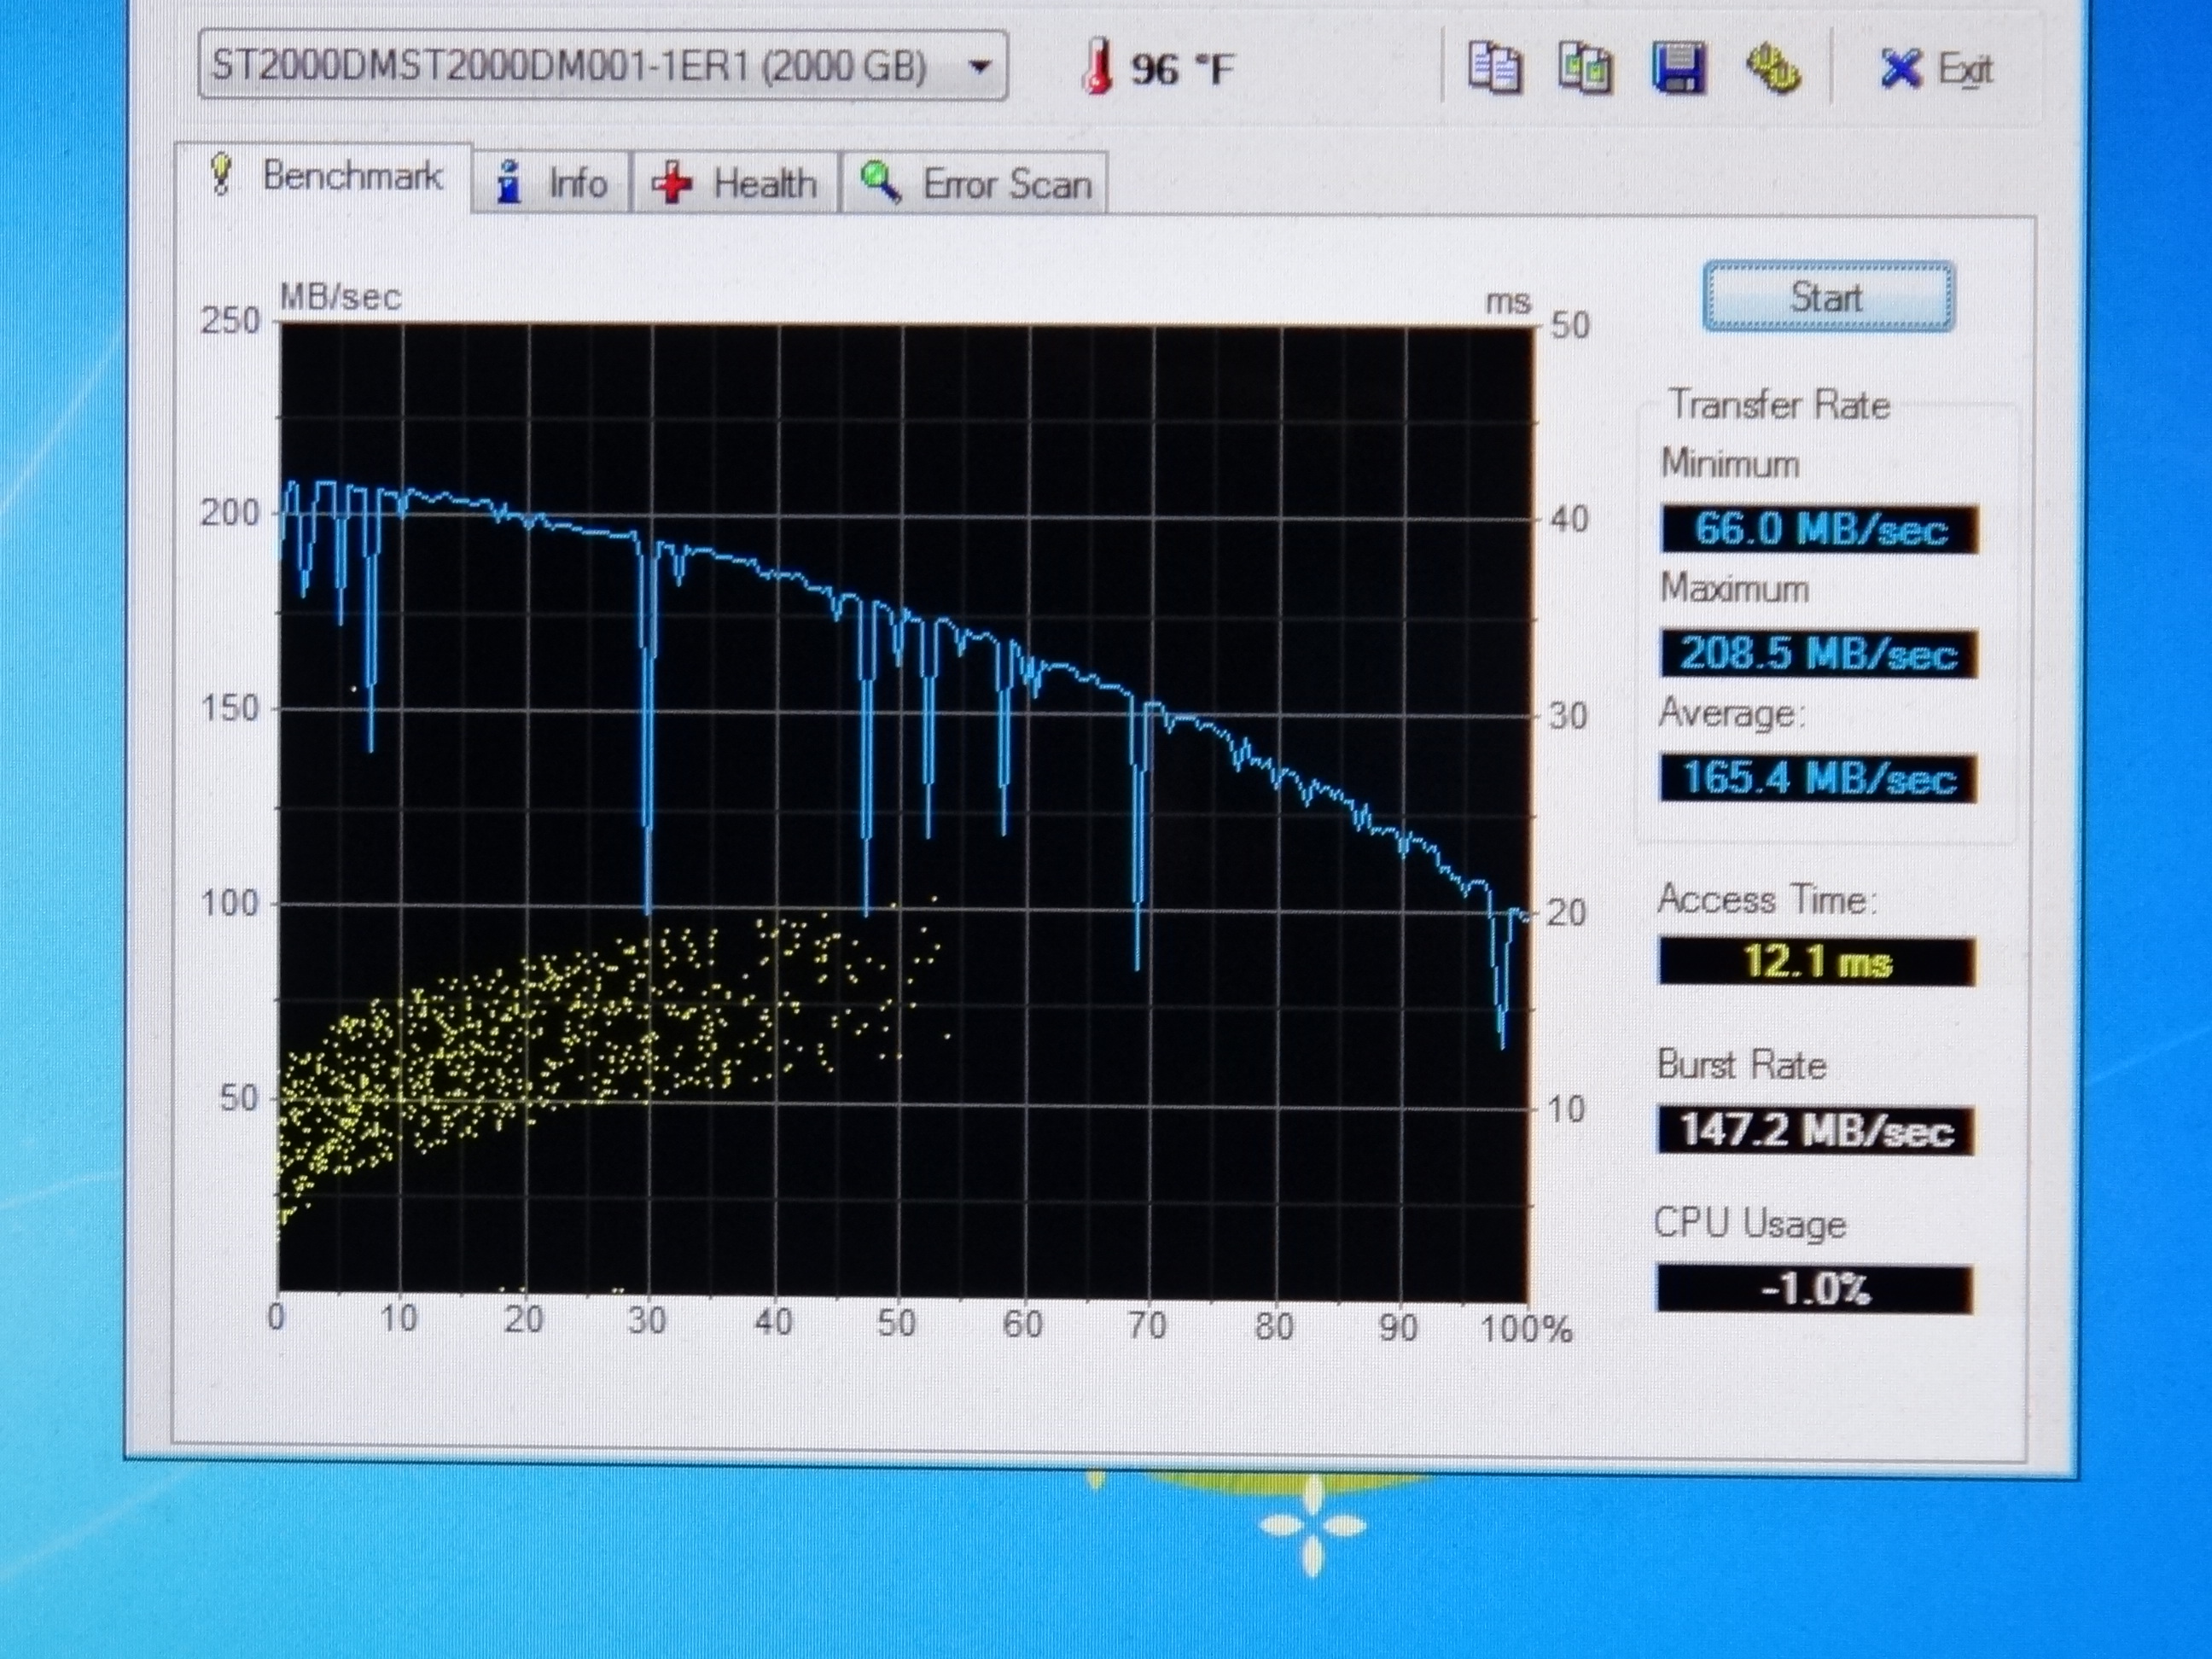This screenshot has width=2212, height=1659.
Task: Click the Access Time label
Action: pyautogui.click(x=1768, y=899)
